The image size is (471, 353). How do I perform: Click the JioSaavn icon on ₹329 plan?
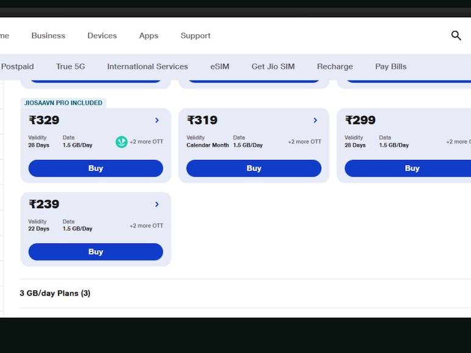click(121, 142)
